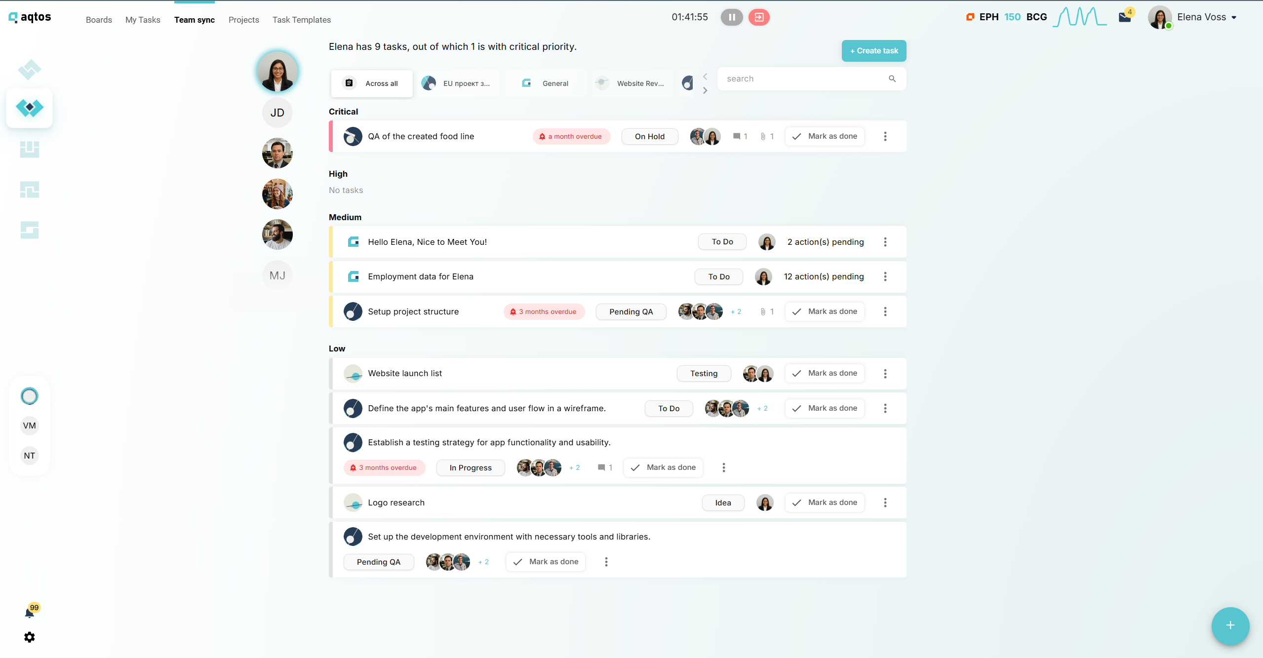This screenshot has height=658, width=1263.
Task: Go to the Boards tab
Action: pyautogui.click(x=99, y=20)
